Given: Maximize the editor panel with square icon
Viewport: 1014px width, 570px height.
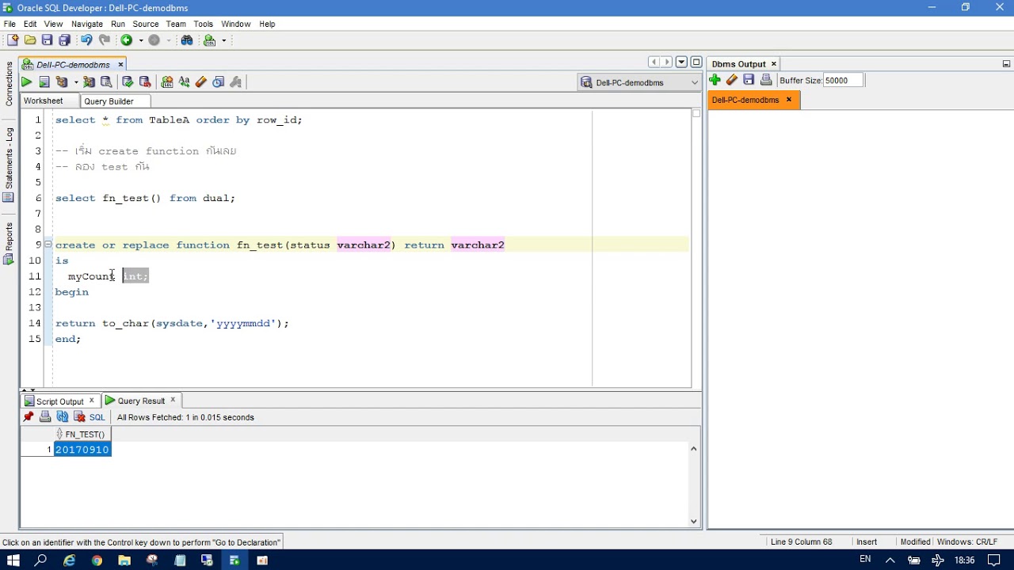Looking at the screenshot, I should (696, 63).
